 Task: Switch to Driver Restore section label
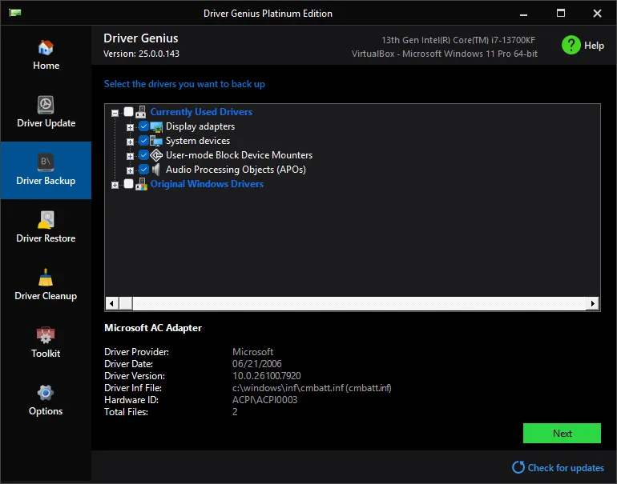point(46,238)
